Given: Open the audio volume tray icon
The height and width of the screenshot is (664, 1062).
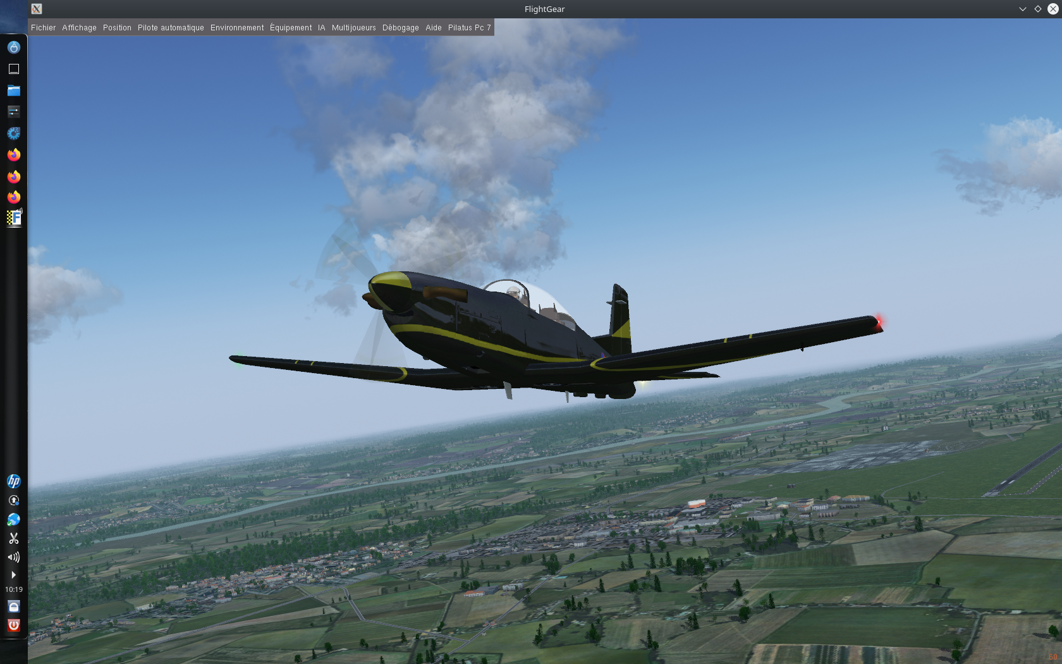Looking at the screenshot, I should tap(13, 557).
